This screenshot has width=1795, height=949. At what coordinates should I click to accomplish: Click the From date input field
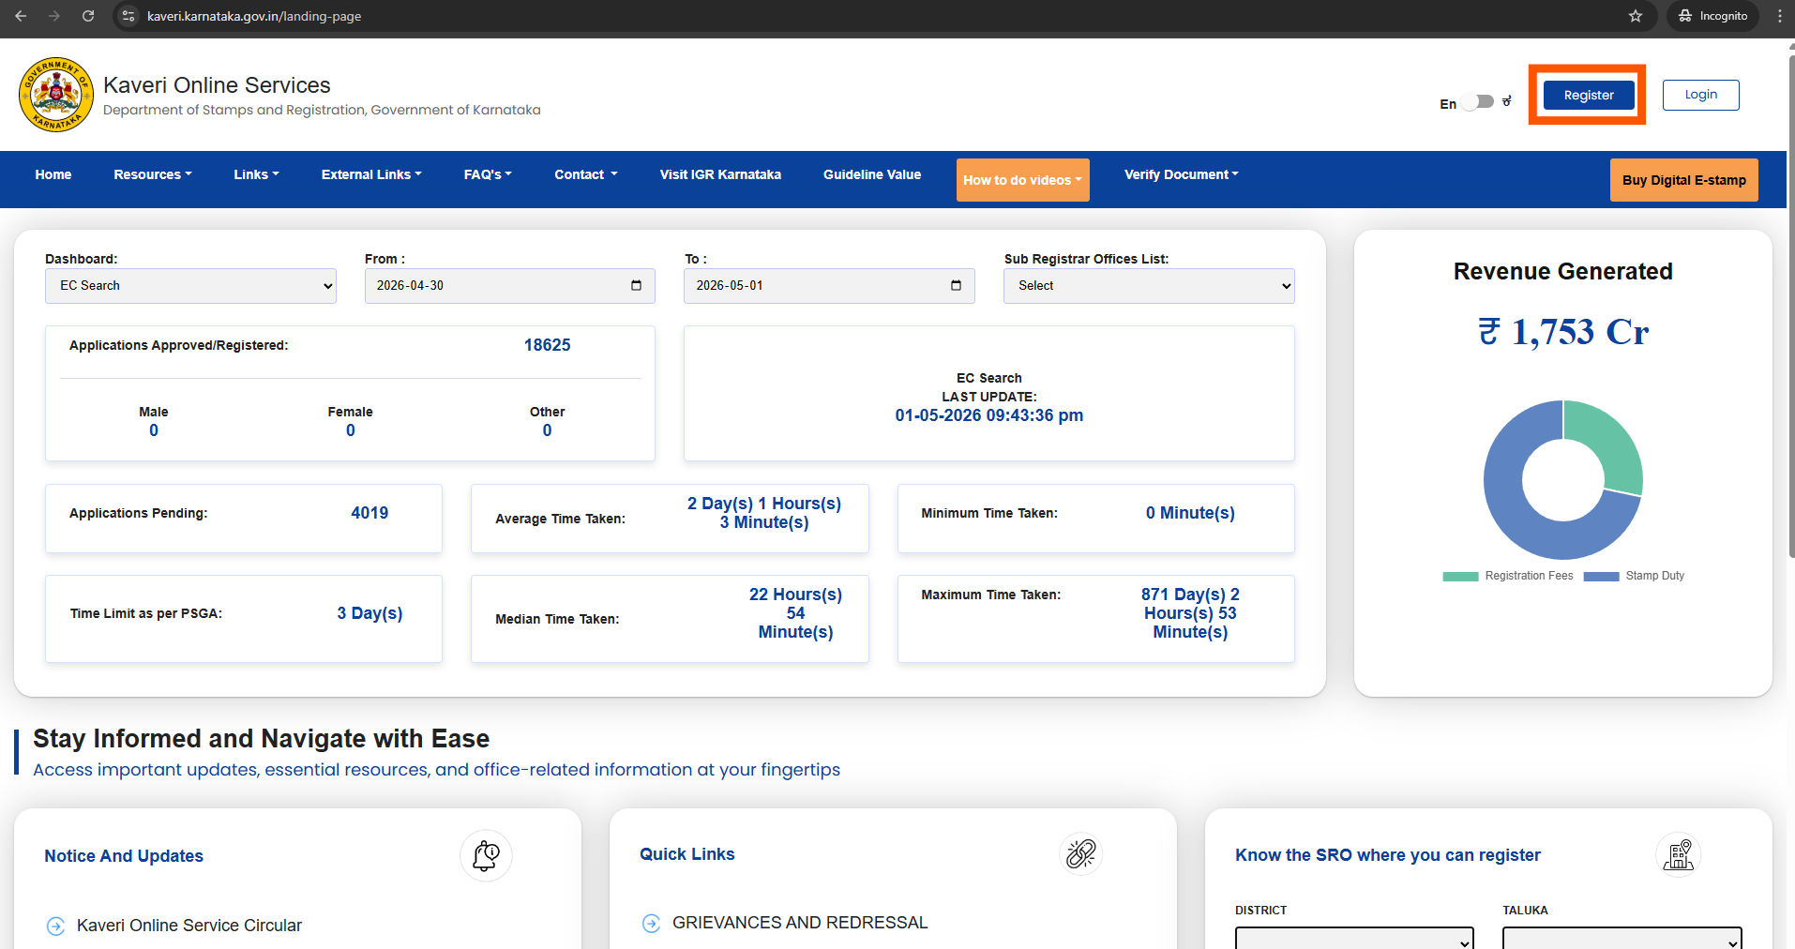(509, 286)
